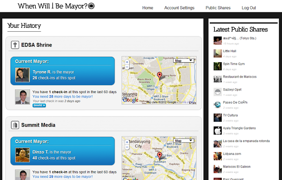Open the Little Hall public share
The image size is (282, 180).
click(230, 51)
